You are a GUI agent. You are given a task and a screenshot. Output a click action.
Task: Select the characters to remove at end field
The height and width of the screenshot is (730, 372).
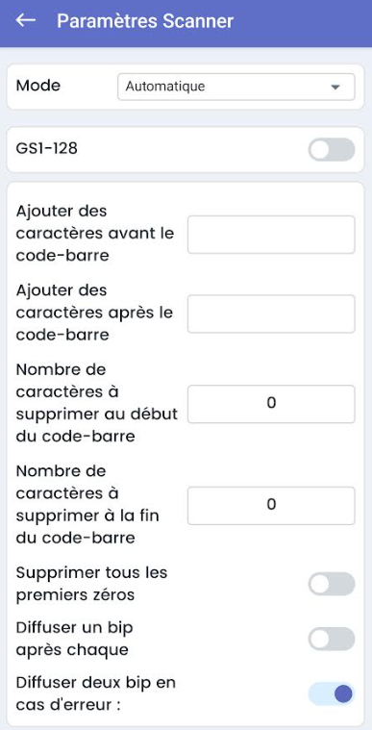(x=271, y=506)
